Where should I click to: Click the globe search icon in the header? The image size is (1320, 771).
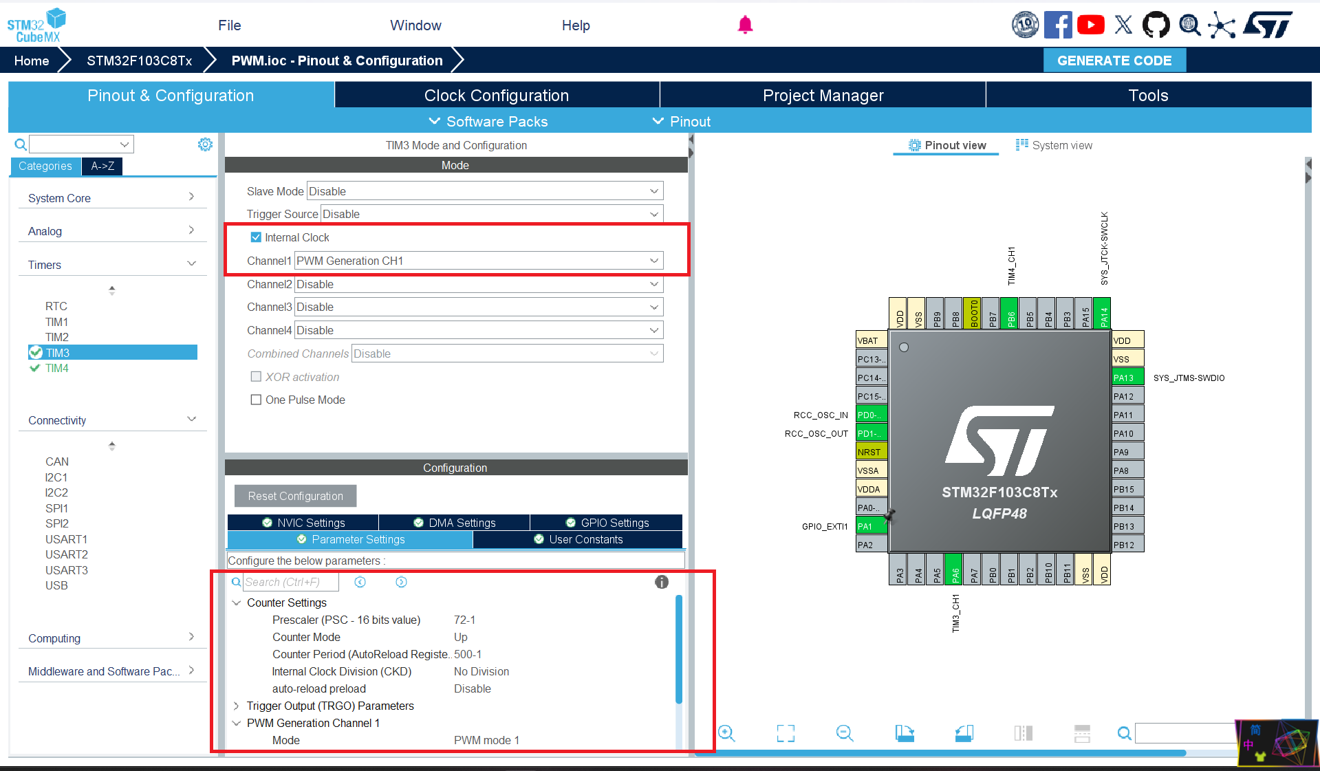[1189, 25]
